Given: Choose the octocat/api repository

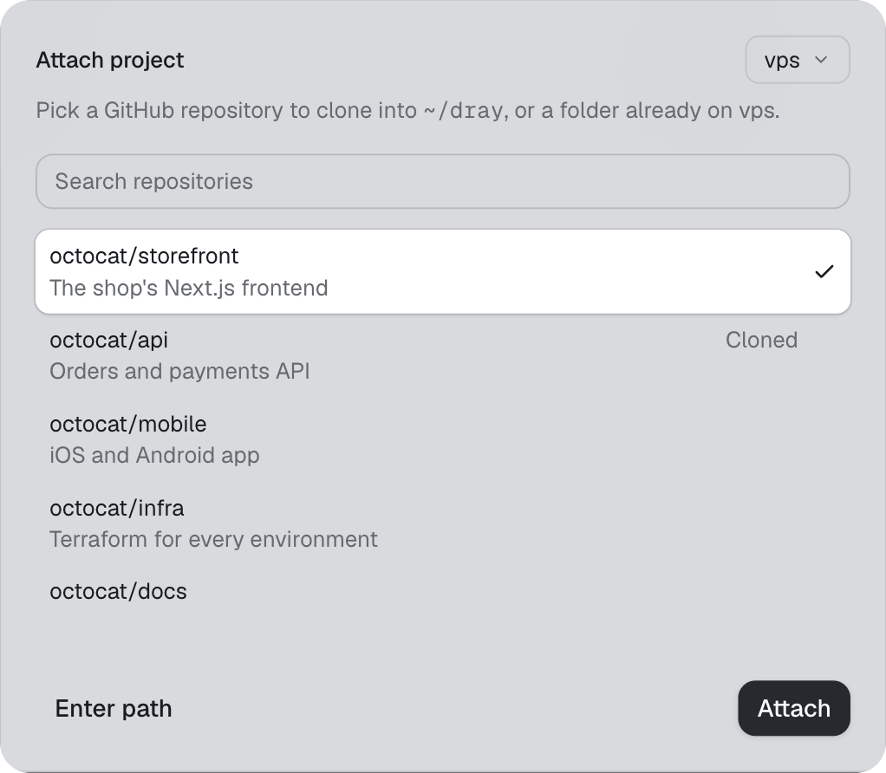Looking at the screenshot, I should [x=443, y=355].
